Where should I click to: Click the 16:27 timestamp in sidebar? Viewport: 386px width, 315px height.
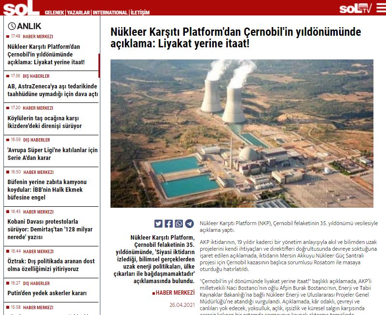click(x=16, y=283)
